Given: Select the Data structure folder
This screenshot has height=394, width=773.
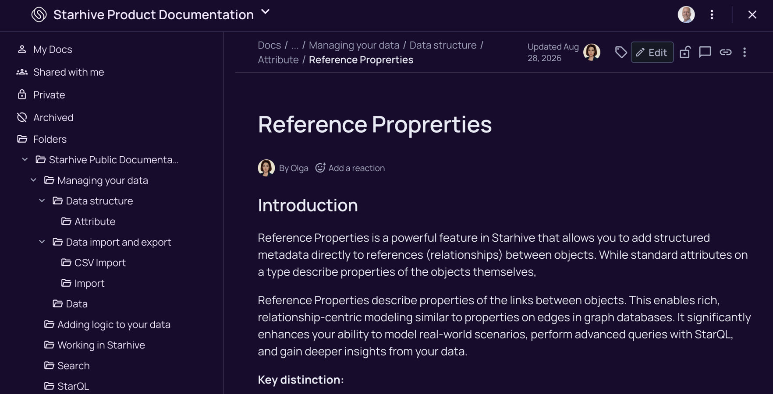Looking at the screenshot, I should click(x=99, y=201).
